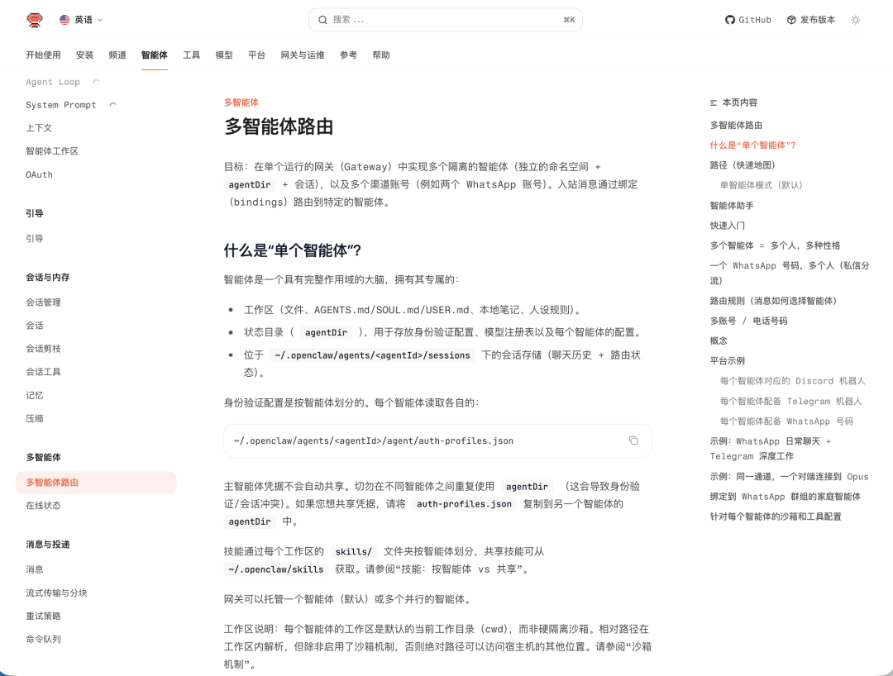Image resolution: width=893 pixels, height=676 pixels.
Task: Switch to the 工具 tab
Action: 191,55
